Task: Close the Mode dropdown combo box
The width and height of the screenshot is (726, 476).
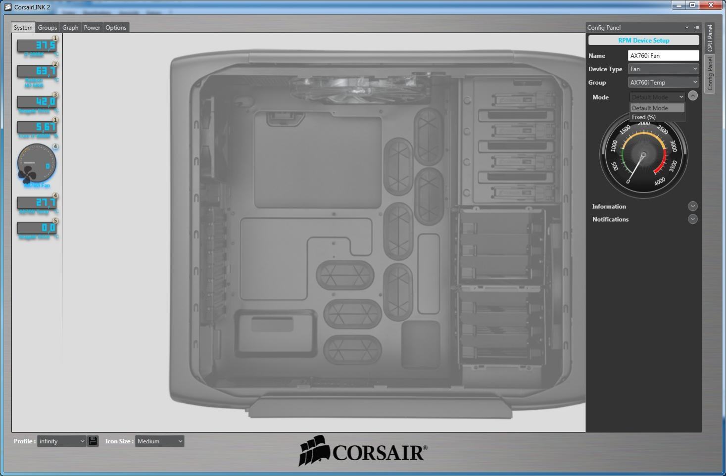Action: [657, 97]
